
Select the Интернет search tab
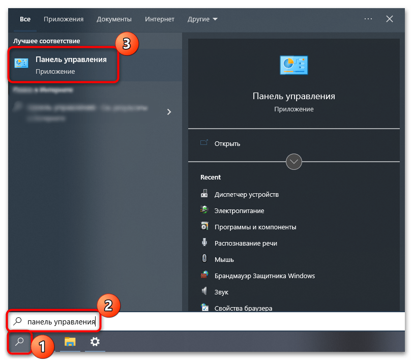click(x=159, y=19)
